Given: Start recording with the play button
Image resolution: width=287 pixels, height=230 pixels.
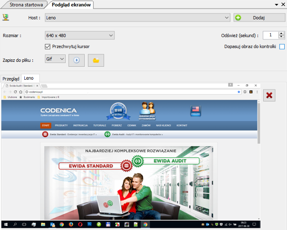Looking at the screenshot, I should click(x=77, y=60).
